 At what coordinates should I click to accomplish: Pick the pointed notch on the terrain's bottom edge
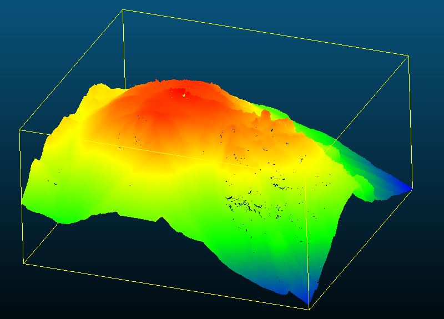pos(162,218)
